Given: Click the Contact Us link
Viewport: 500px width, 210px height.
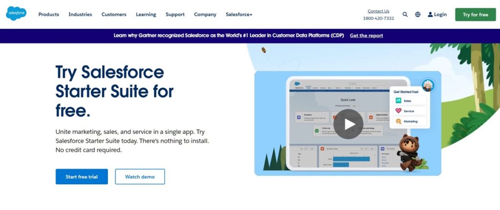Looking at the screenshot, I should coord(378,11).
